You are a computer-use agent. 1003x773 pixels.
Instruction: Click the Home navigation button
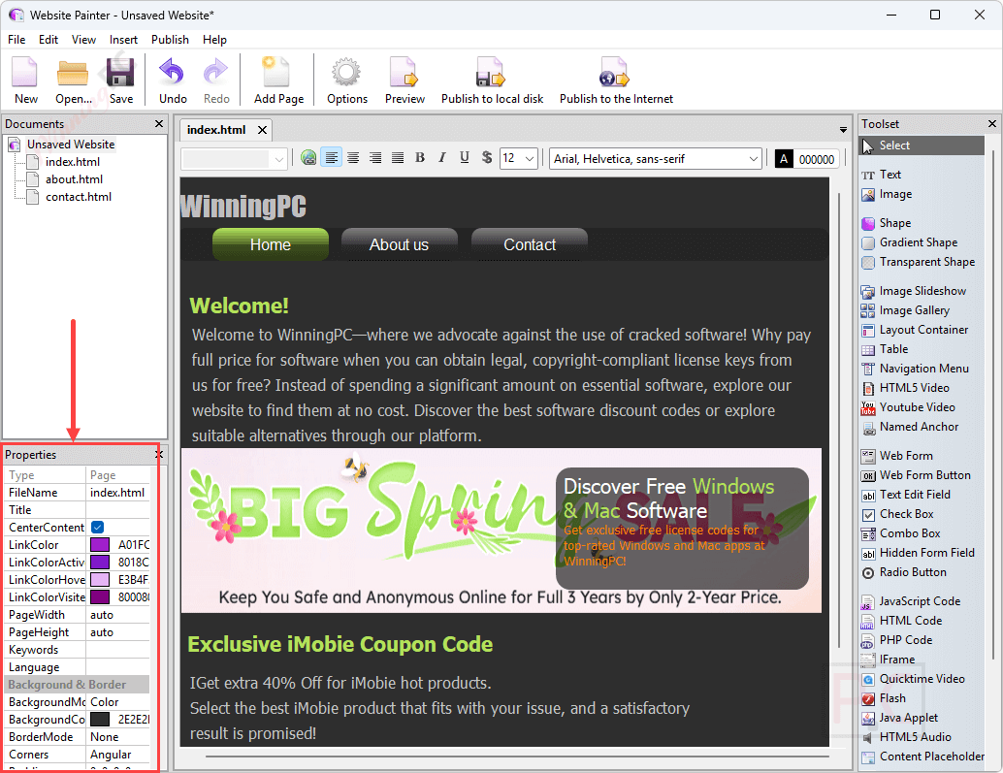(x=271, y=244)
